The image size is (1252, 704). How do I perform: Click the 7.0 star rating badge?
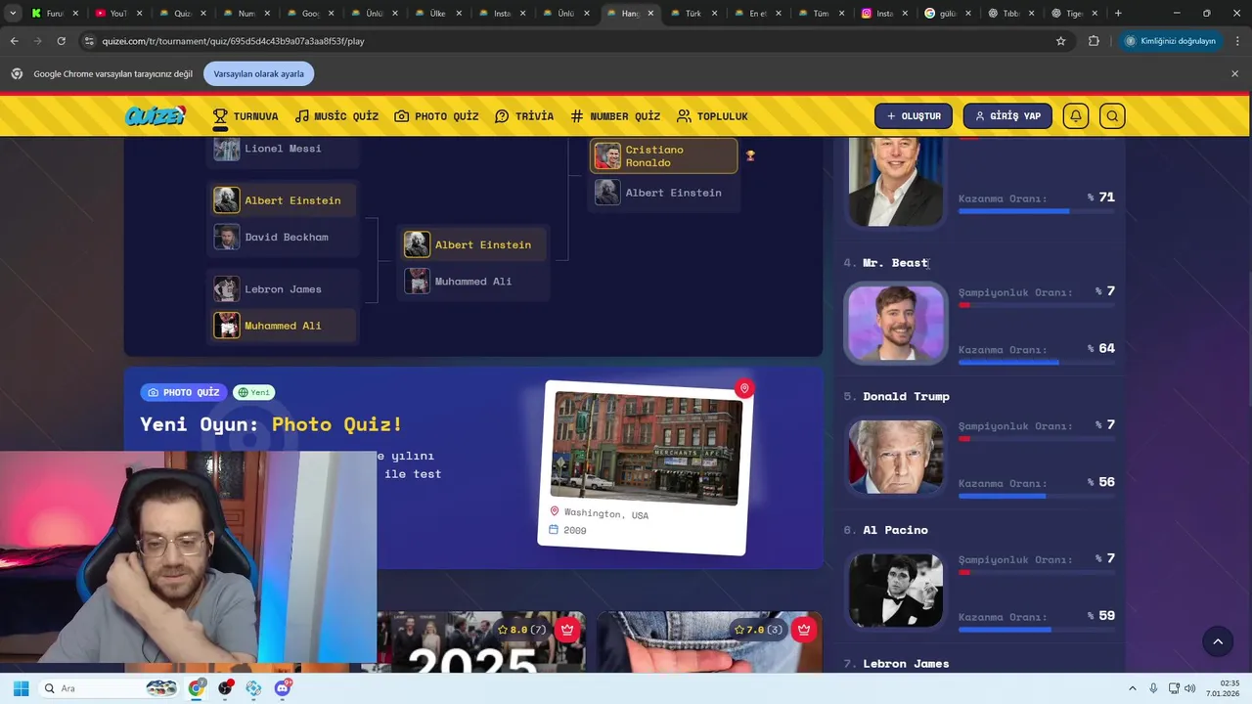click(x=759, y=630)
